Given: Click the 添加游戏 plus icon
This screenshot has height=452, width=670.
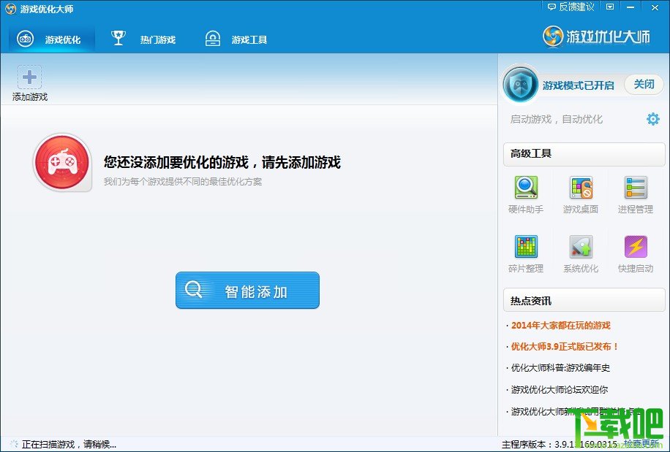Looking at the screenshot, I should click(30, 77).
